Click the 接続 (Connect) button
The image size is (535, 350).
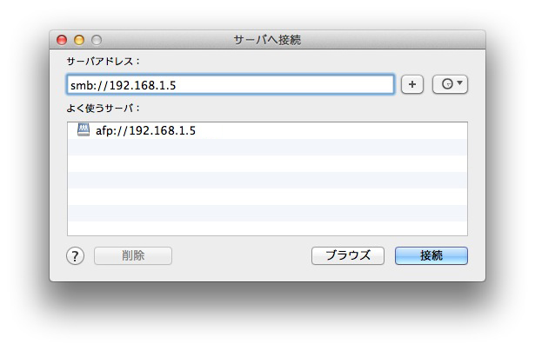click(431, 256)
